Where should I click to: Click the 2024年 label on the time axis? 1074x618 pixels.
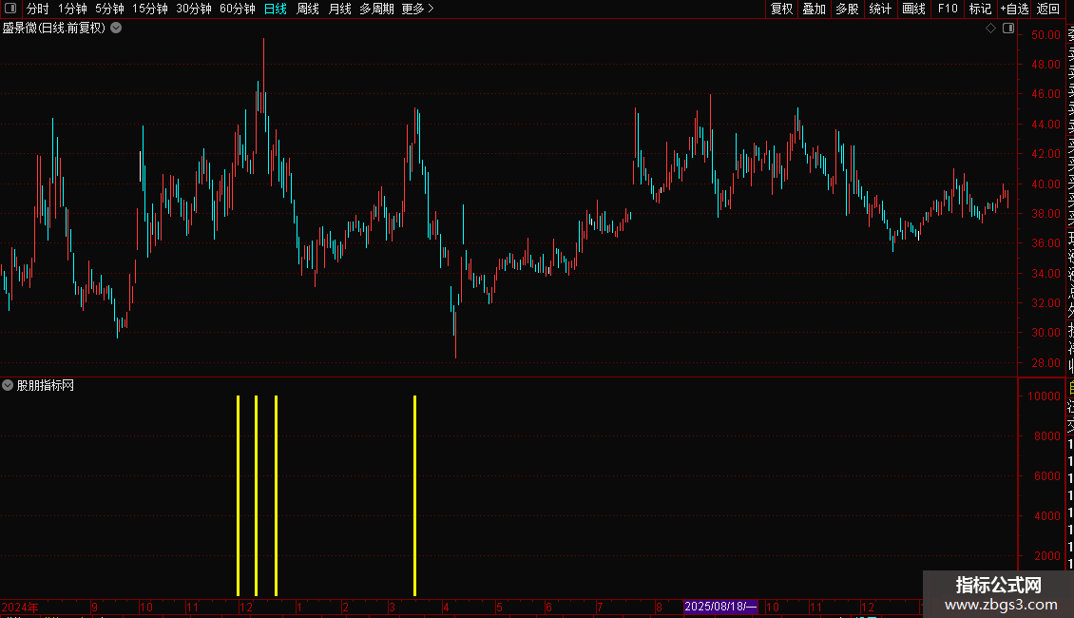point(20,607)
